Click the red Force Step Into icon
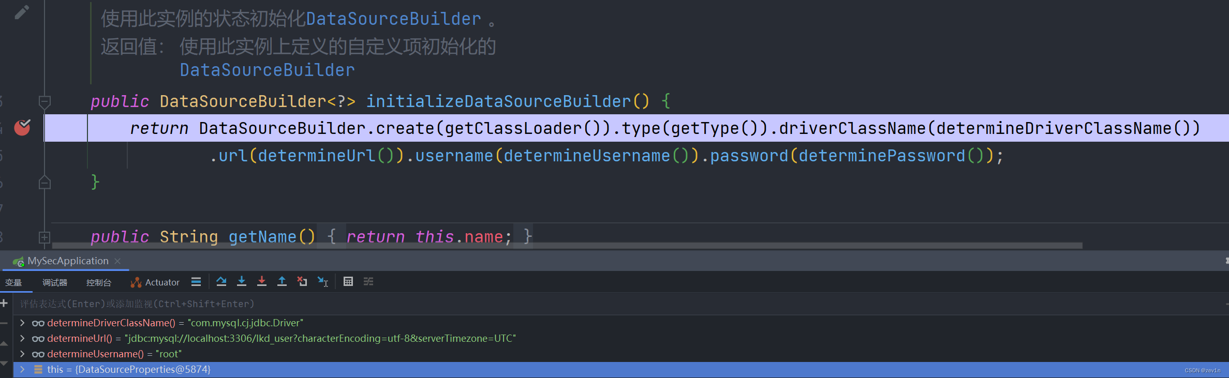Screen dimensions: 1229x378 (x=262, y=281)
